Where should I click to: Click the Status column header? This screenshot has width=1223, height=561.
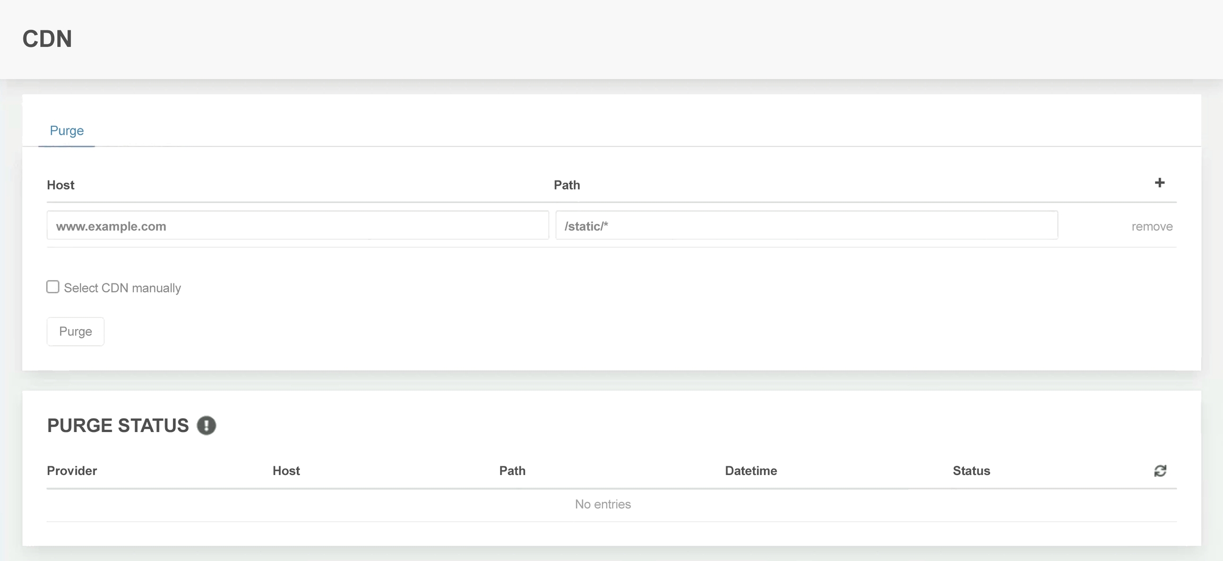971,471
